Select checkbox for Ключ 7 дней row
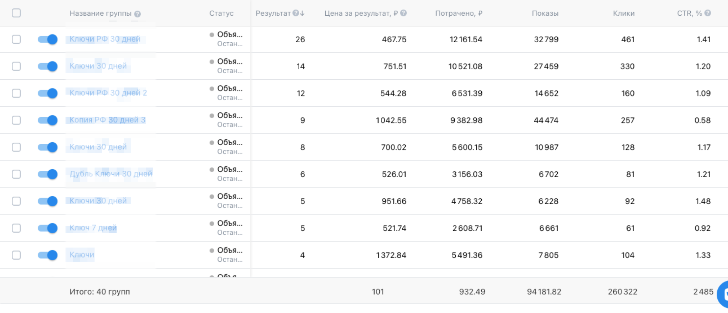Screen dimensions: 728x313 16,228
